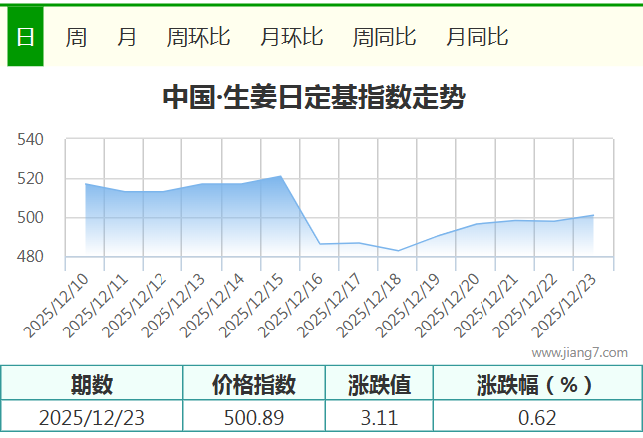Image resolution: width=643 pixels, height=438 pixels.
Task: Select the active 日 daily tab
Action: 25,37
